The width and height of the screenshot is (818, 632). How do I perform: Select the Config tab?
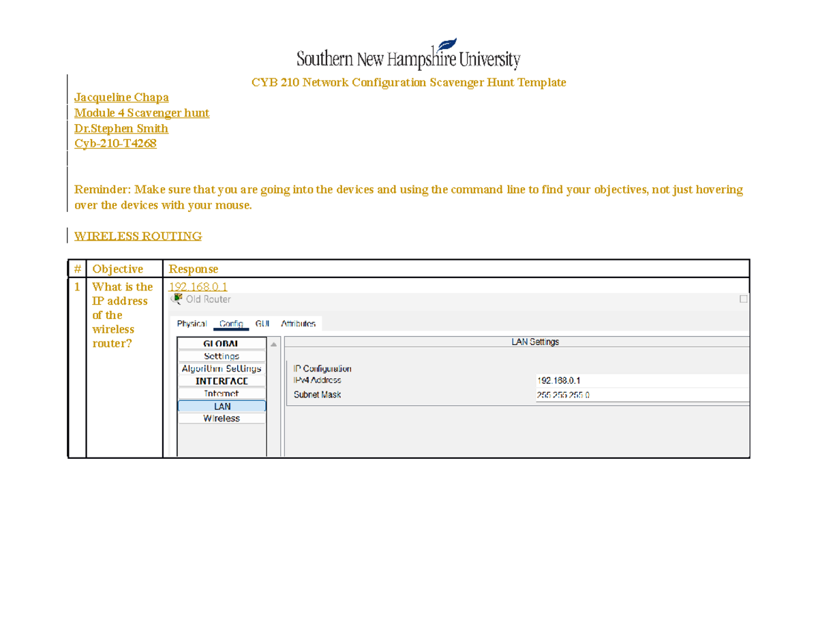pyautogui.click(x=232, y=324)
